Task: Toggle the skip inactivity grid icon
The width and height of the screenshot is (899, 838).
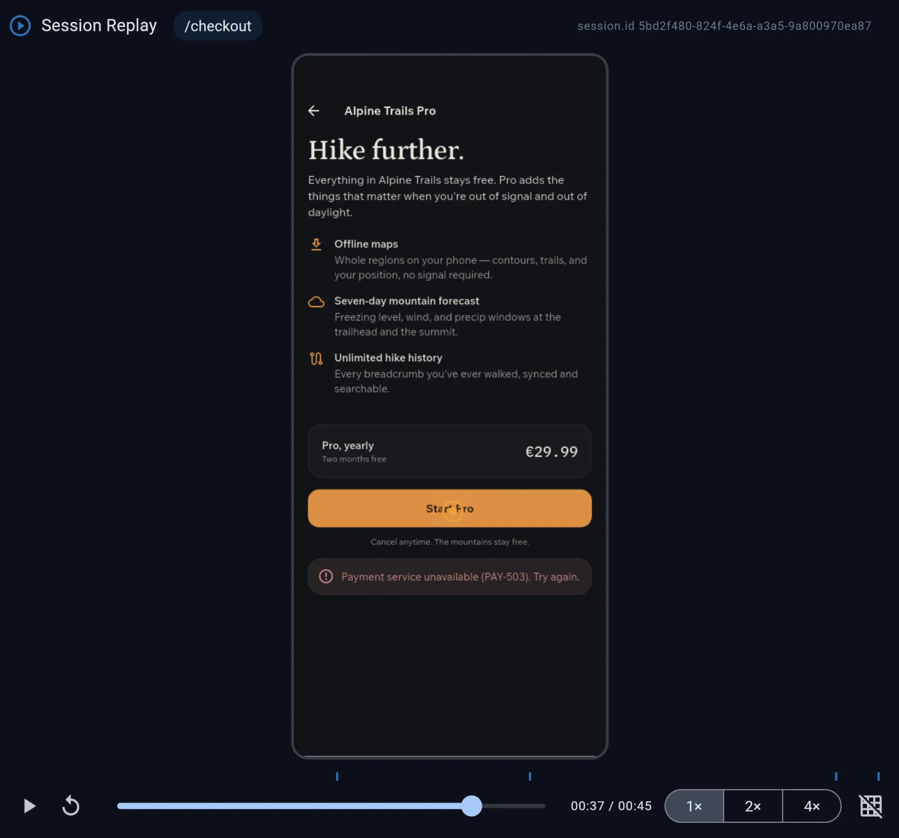Action: tap(871, 806)
